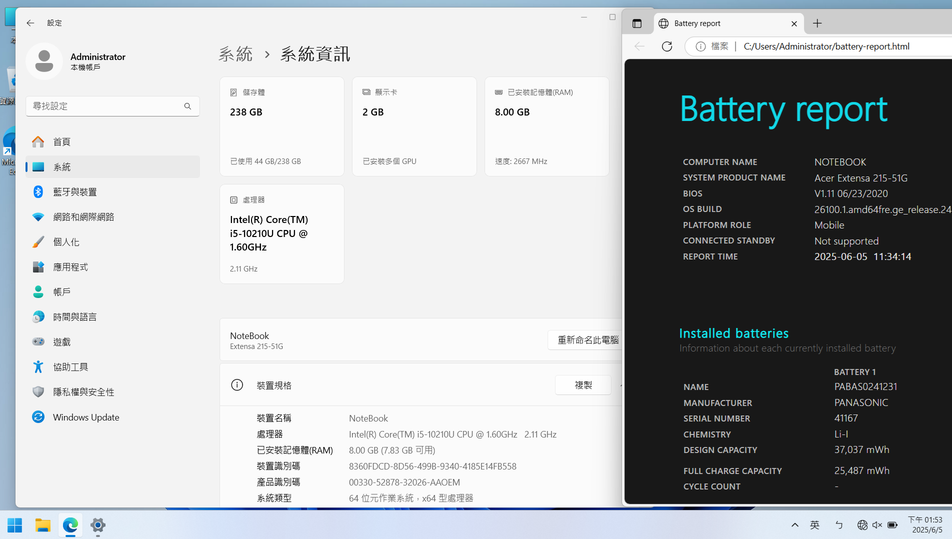Open 個人化 settings
The height and width of the screenshot is (539, 952).
[112, 242]
